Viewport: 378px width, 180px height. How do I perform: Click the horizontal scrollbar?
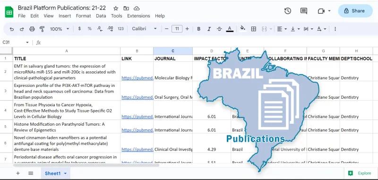click(86, 165)
